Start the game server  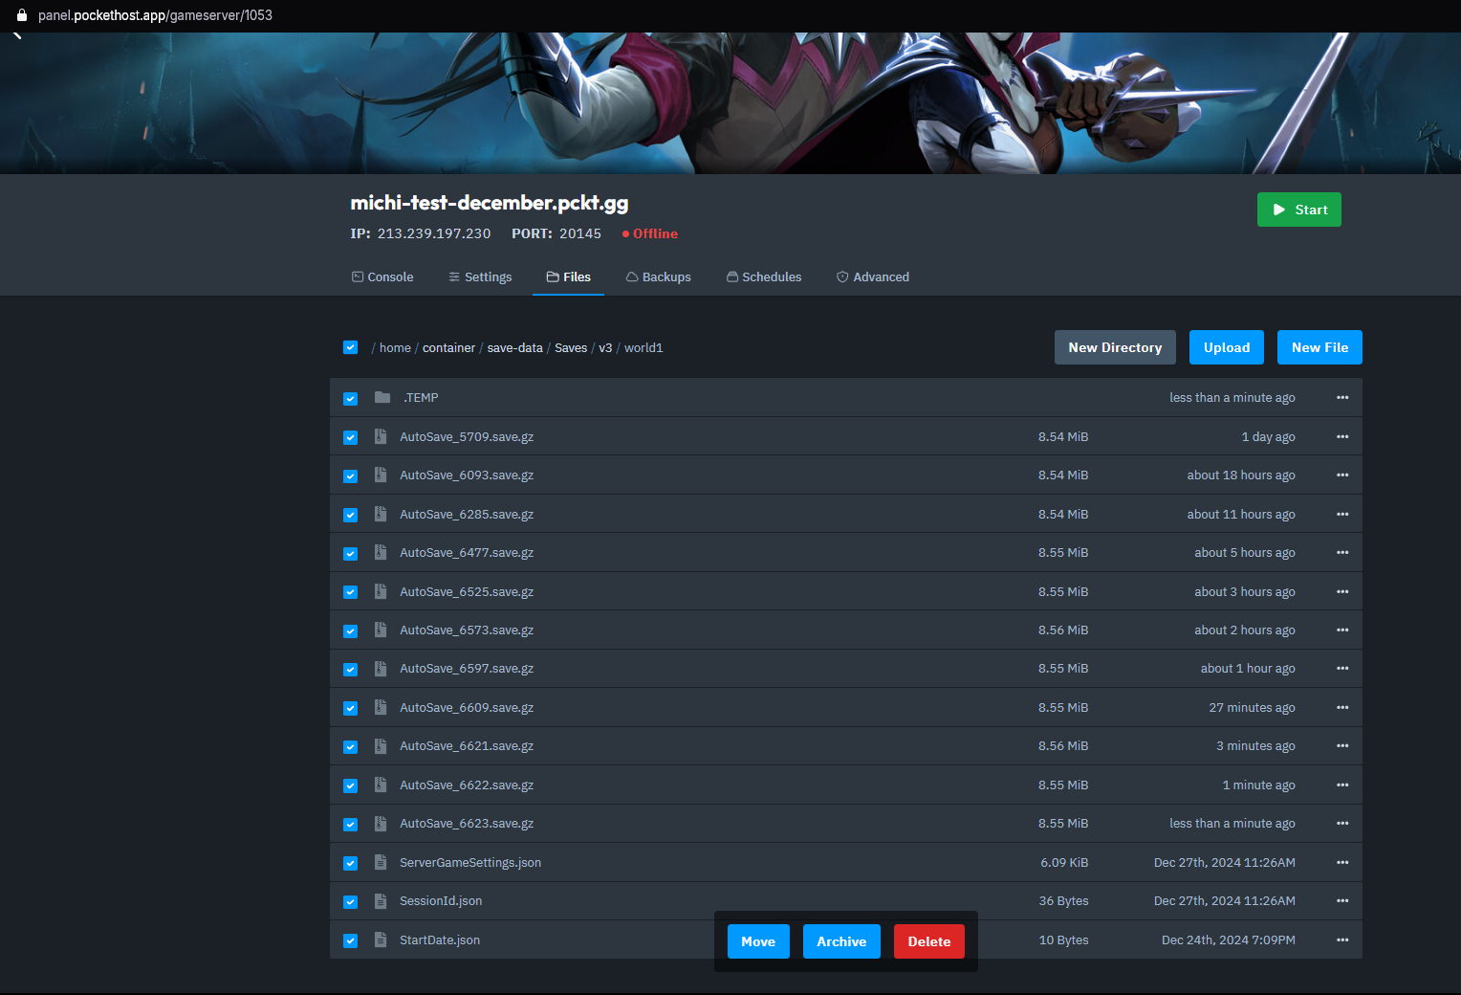[1298, 210]
